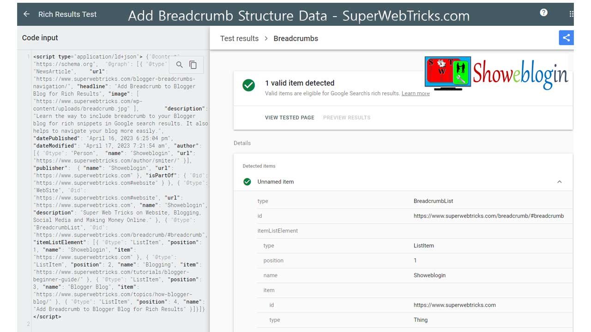Click the name value Showeblogin
This screenshot has height=332, width=591.
pyautogui.click(x=429, y=275)
